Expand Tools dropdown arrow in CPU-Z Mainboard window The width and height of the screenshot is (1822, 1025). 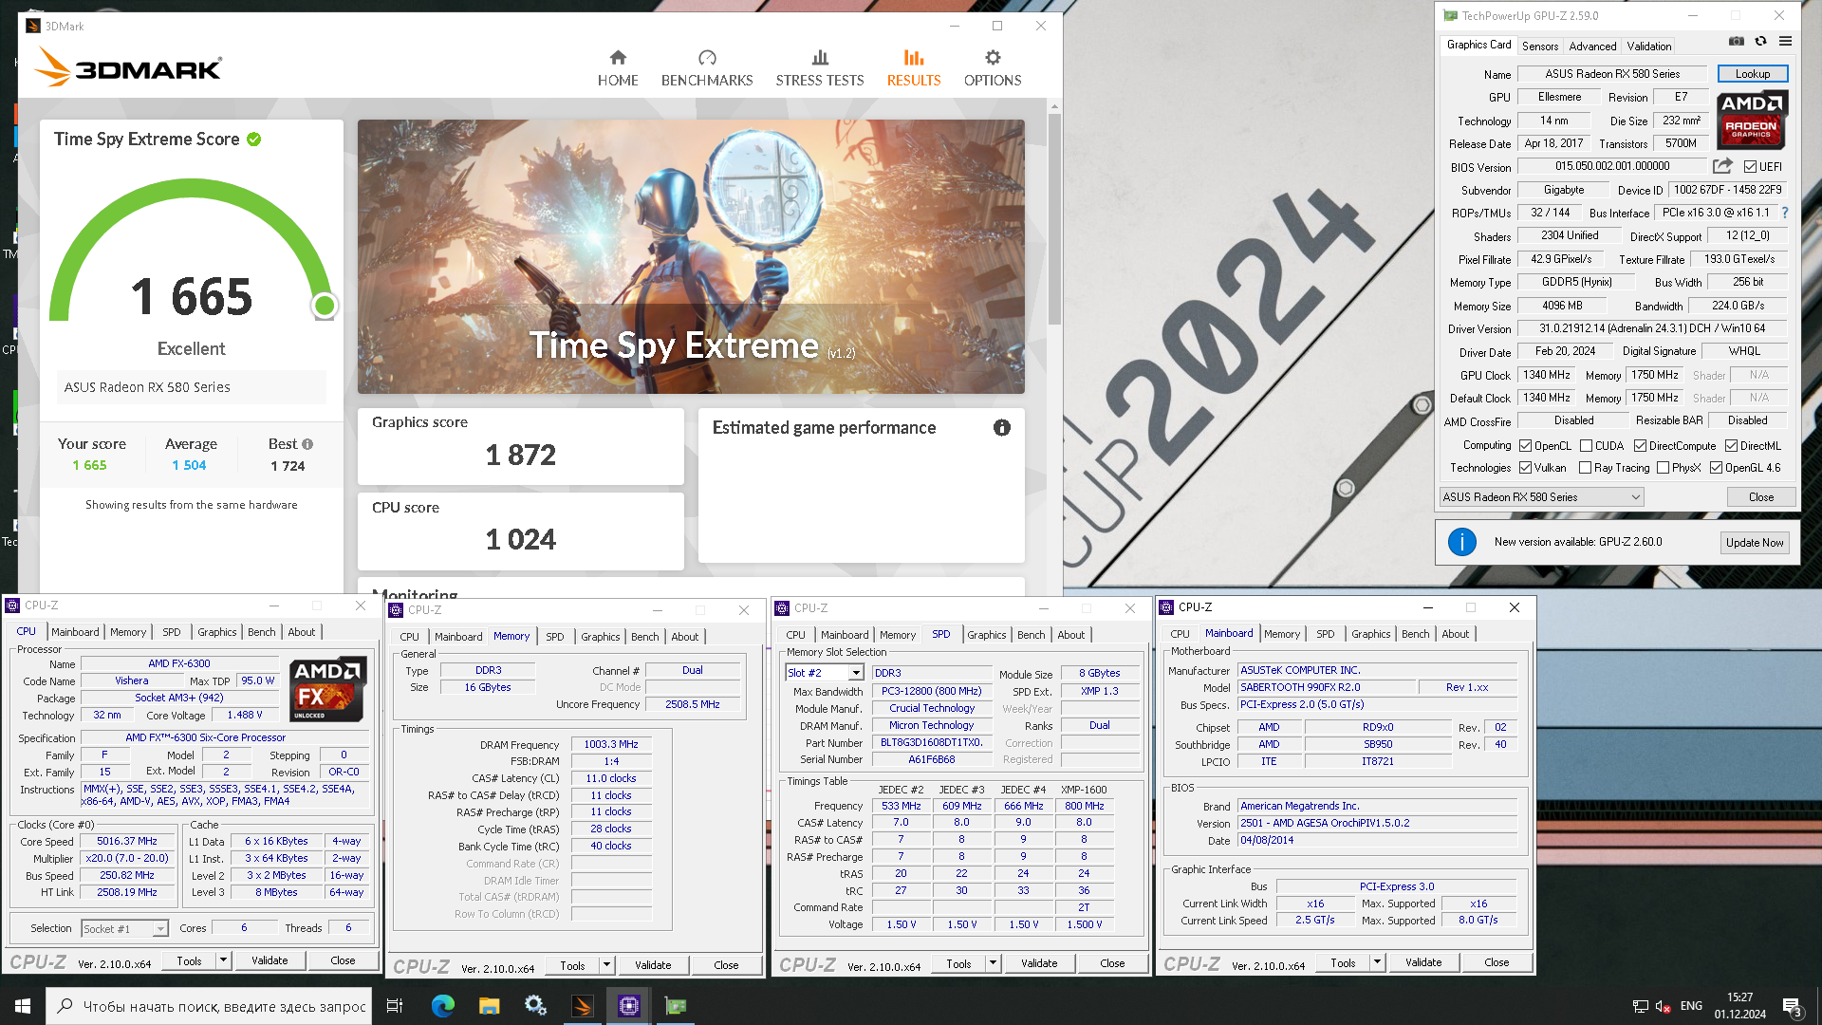[x=1378, y=962]
